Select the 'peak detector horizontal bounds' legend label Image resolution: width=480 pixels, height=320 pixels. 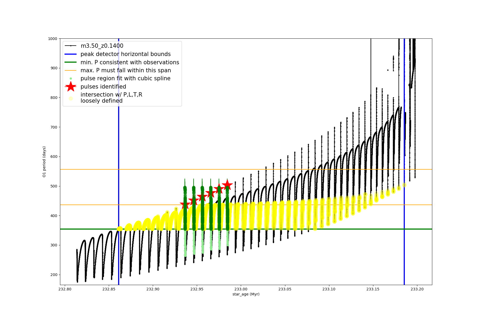coord(125,54)
